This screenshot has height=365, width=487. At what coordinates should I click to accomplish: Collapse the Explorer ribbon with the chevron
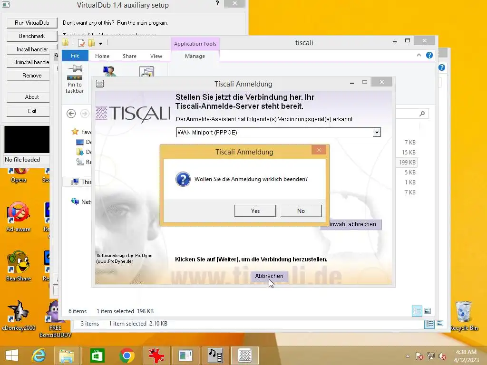(419, 55)
